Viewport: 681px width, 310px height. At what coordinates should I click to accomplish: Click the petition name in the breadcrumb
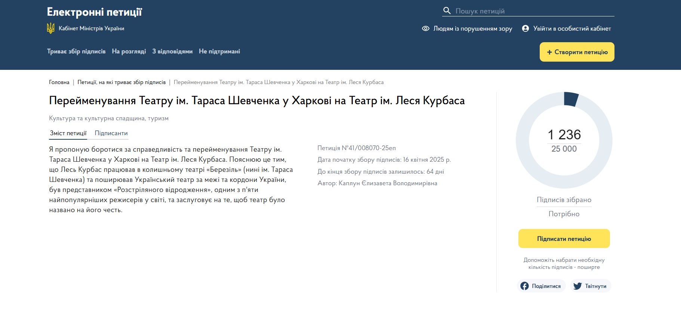[x=278, y=82]
